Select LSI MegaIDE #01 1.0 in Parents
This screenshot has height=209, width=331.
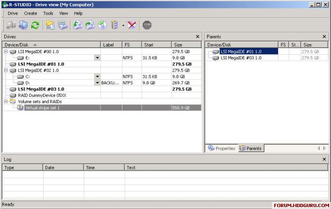pyautogui.click(x=249, y=51)
